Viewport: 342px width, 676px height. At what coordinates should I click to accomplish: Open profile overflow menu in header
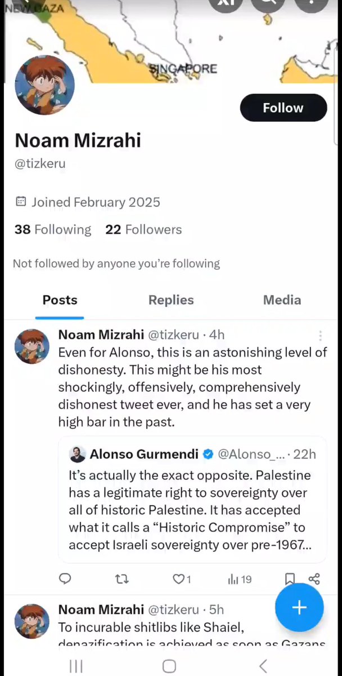point(311,5)
